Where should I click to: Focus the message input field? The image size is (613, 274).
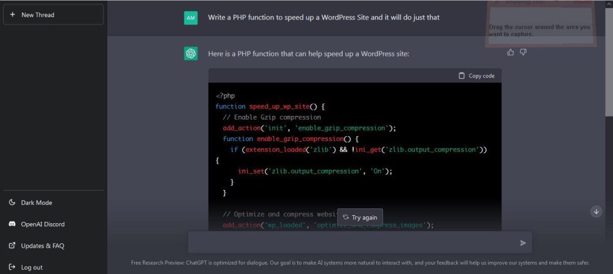point(360,242)
